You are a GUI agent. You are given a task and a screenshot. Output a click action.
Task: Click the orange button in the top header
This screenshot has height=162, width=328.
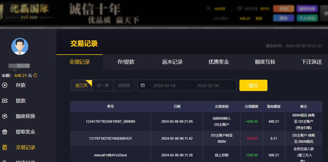(284, 9)
